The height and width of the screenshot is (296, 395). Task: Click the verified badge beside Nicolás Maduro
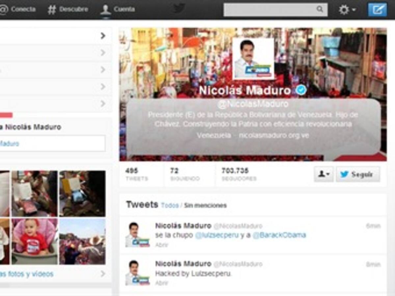[301, 90]
